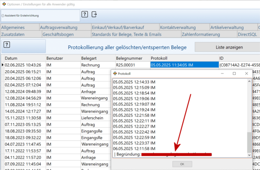Click log entry 06.05.2025 12:11:58 IM

tap(134, 148)
